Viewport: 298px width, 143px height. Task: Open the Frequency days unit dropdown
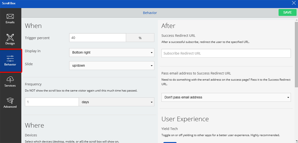(x=116, y=102)
